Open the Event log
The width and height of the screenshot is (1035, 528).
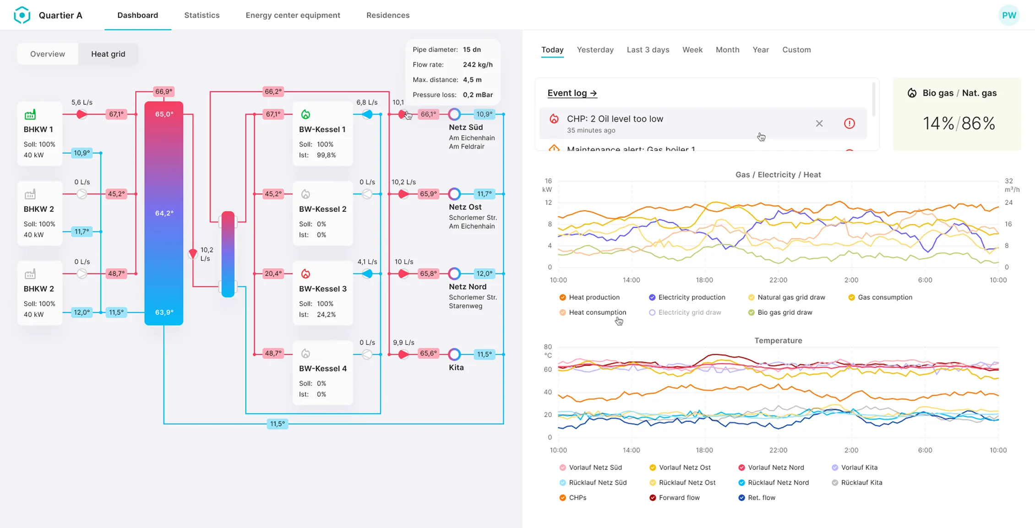572,92
